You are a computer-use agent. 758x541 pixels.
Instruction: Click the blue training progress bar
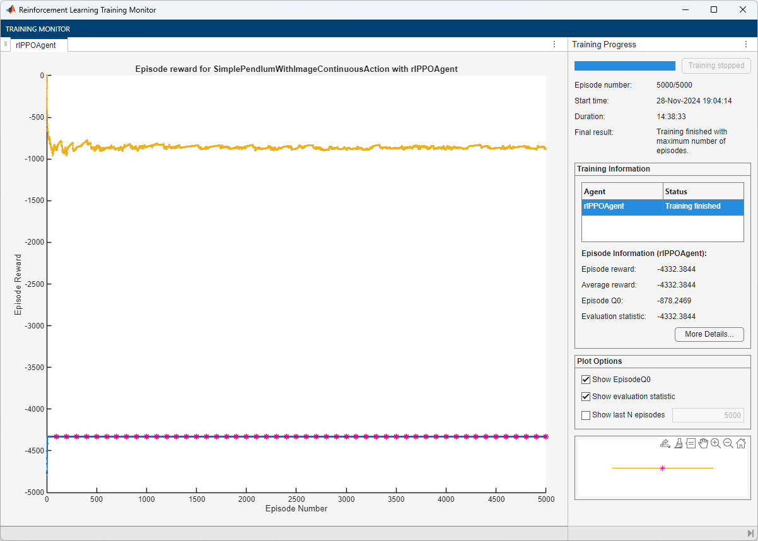[x=624, y=65]
